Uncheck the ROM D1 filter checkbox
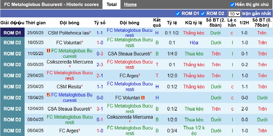This screenshot has width=273, height=136. pyautogui.click(x=178, y=13)
